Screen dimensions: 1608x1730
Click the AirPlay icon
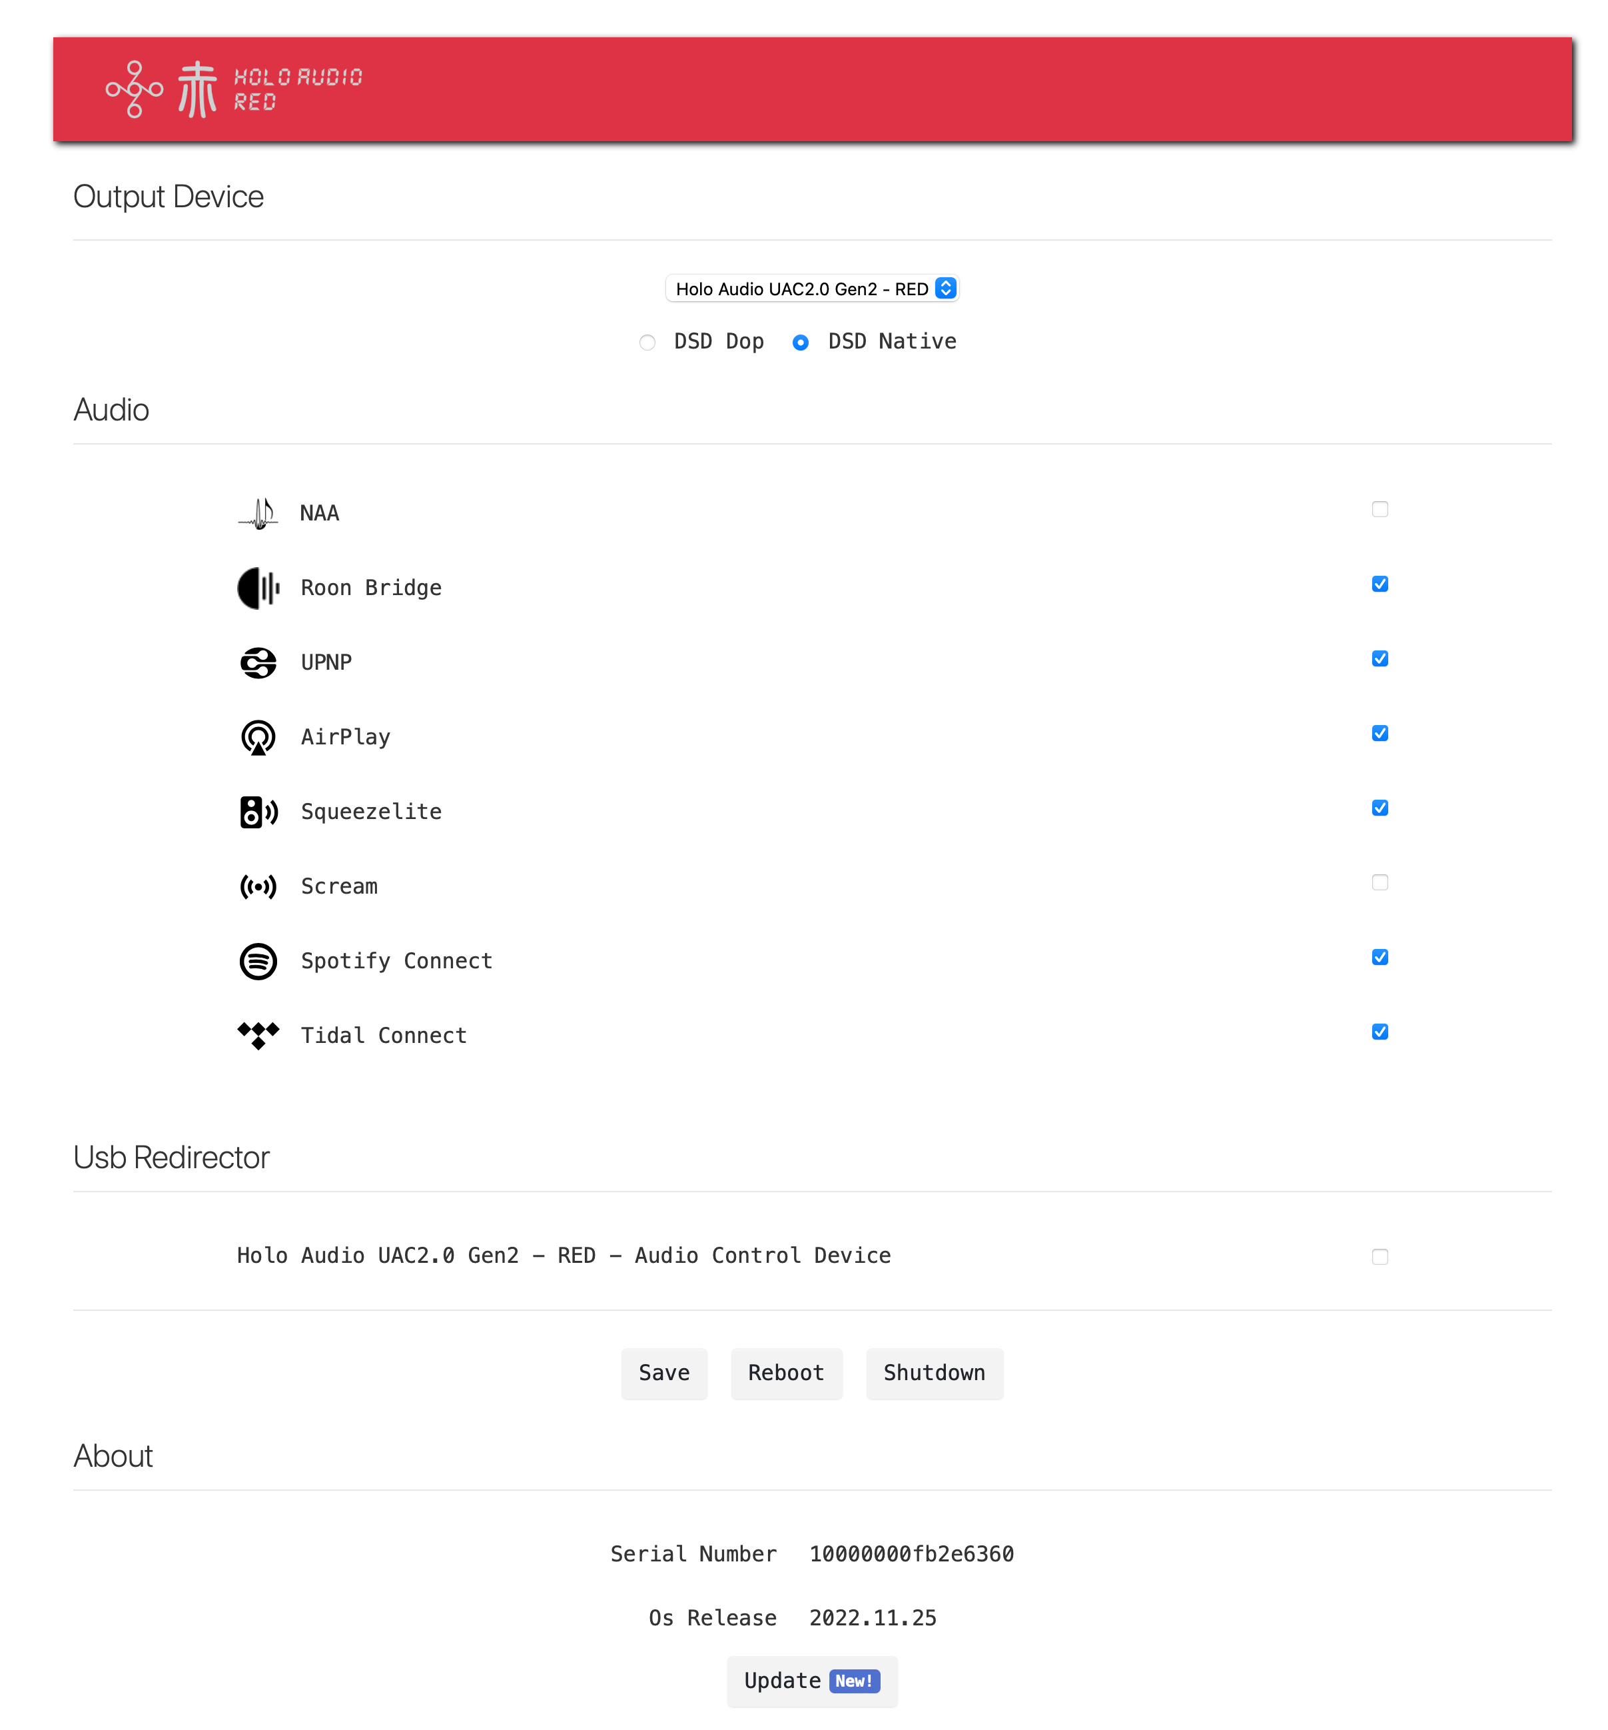click(x=257, y=738)
